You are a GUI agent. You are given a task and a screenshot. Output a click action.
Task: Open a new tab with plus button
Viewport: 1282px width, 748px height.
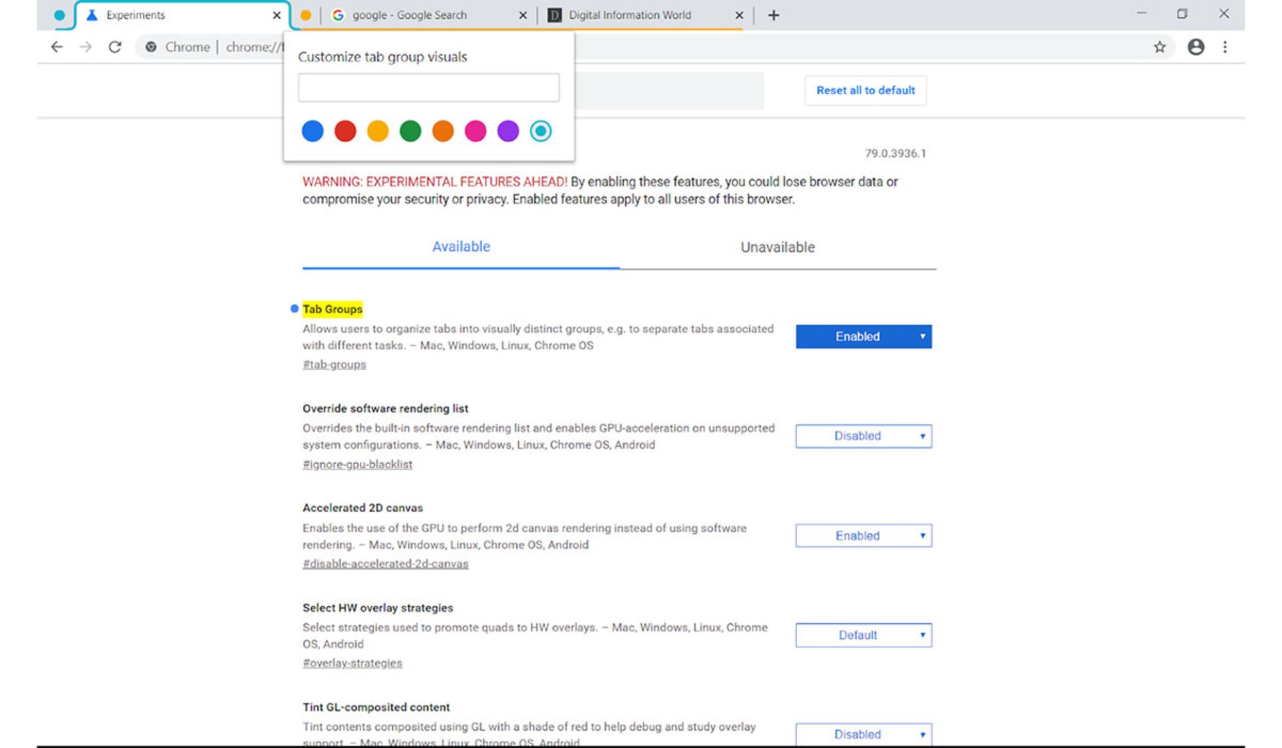[x=773, y=15]
